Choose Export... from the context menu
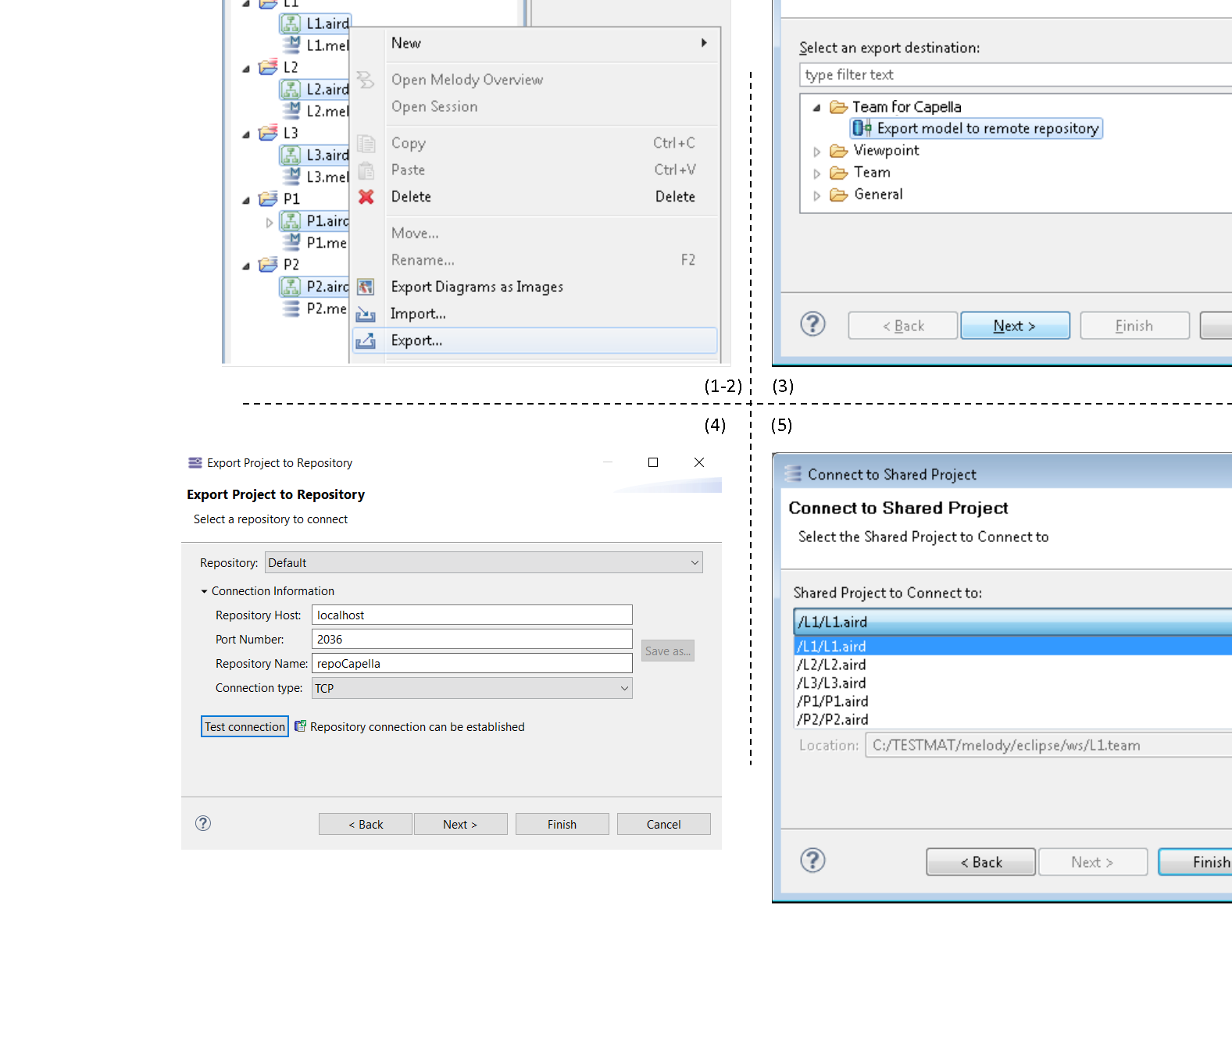 pyautogui.click(x=417, y=341)
